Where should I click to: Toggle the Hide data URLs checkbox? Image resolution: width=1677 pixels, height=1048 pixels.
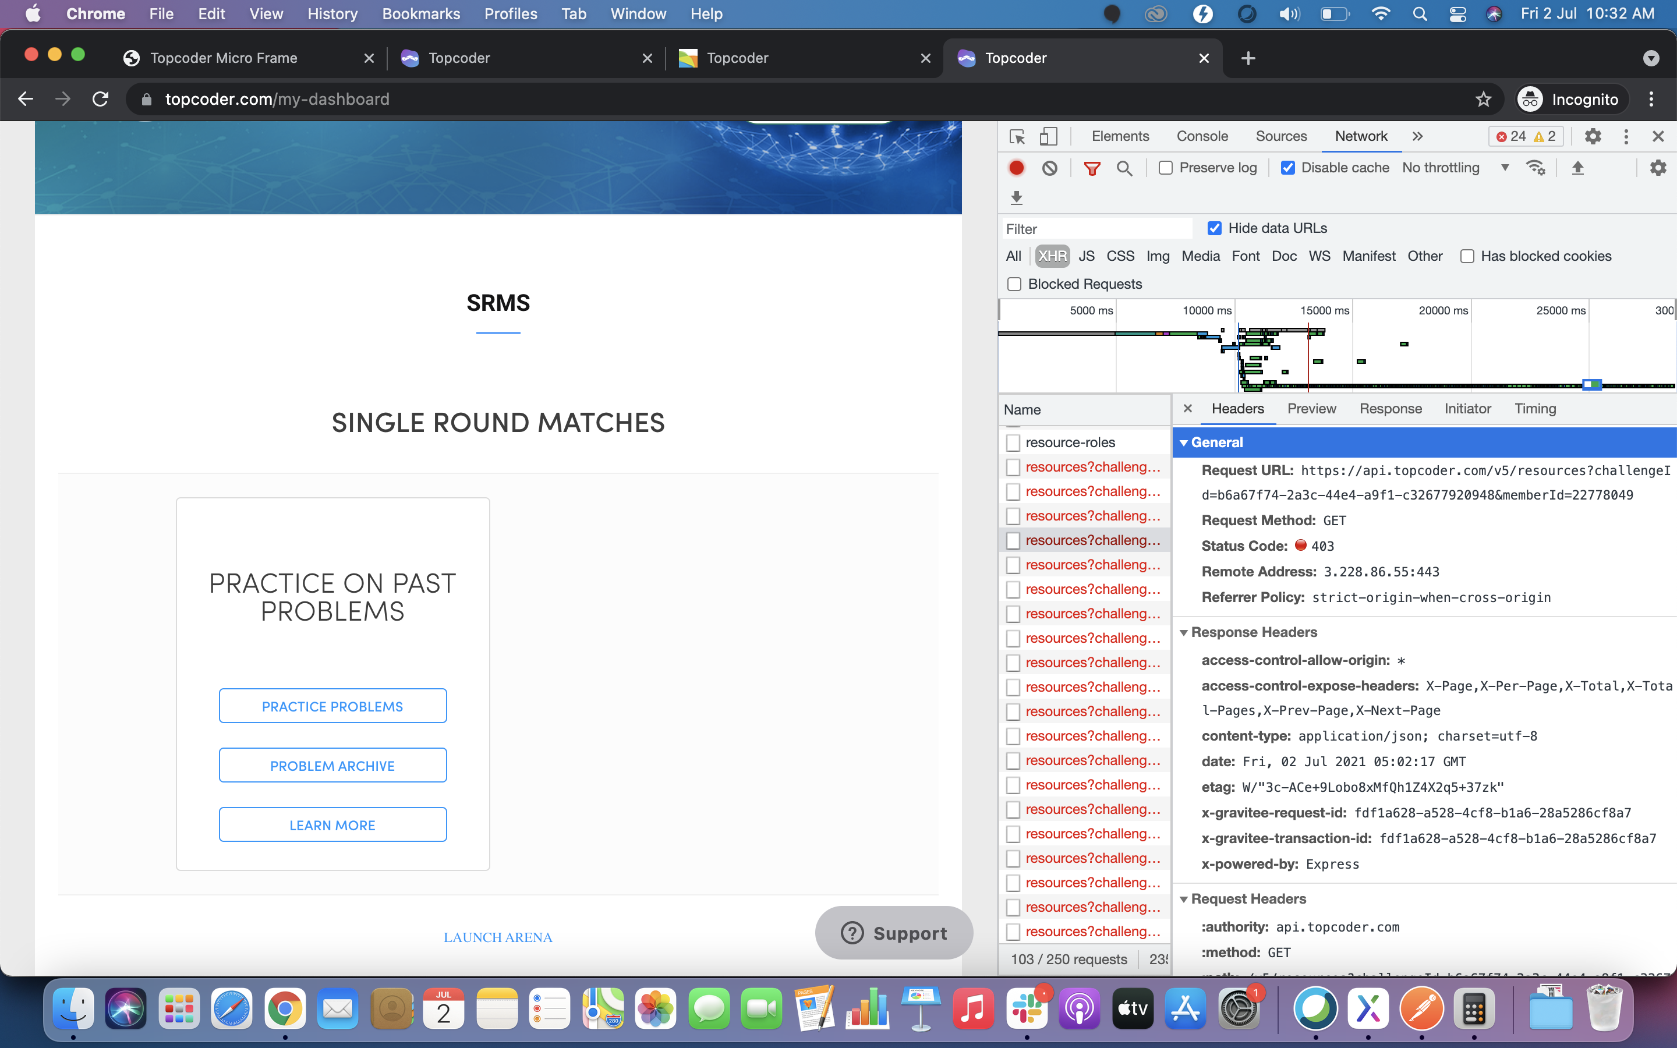coord(1214,228)
